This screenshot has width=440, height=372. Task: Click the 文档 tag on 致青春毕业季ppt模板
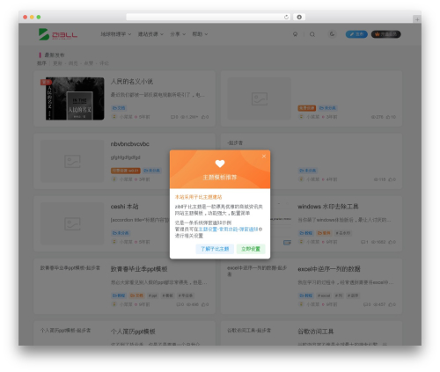point(136,295)
